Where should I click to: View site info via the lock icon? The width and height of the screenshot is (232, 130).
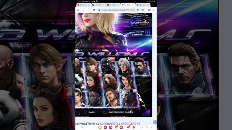coord(99,10)
